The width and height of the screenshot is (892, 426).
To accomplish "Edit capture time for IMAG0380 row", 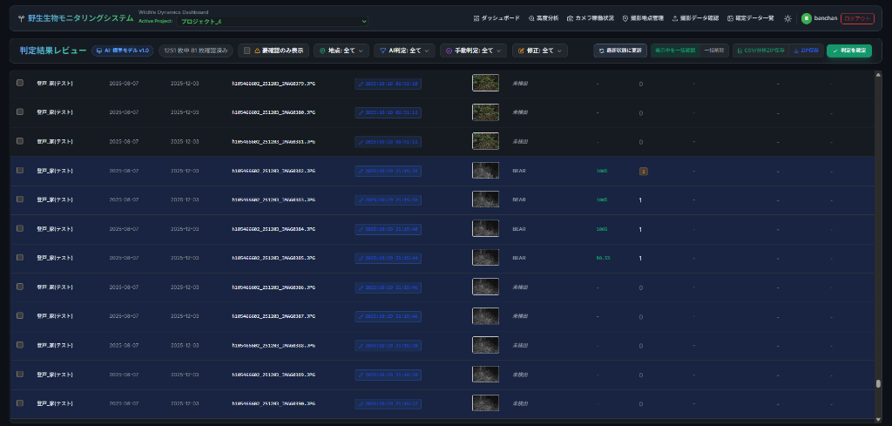I will click(x=388, y=112).
